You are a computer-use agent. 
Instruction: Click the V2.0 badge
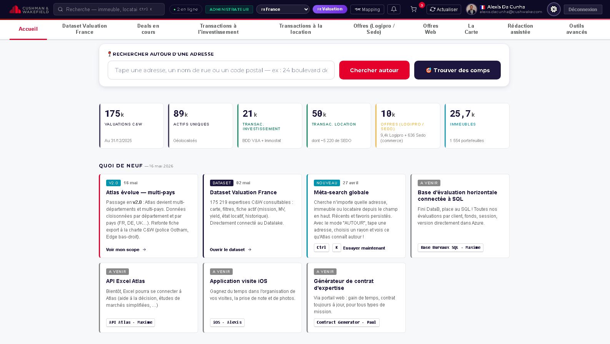[x=113, y=183]
